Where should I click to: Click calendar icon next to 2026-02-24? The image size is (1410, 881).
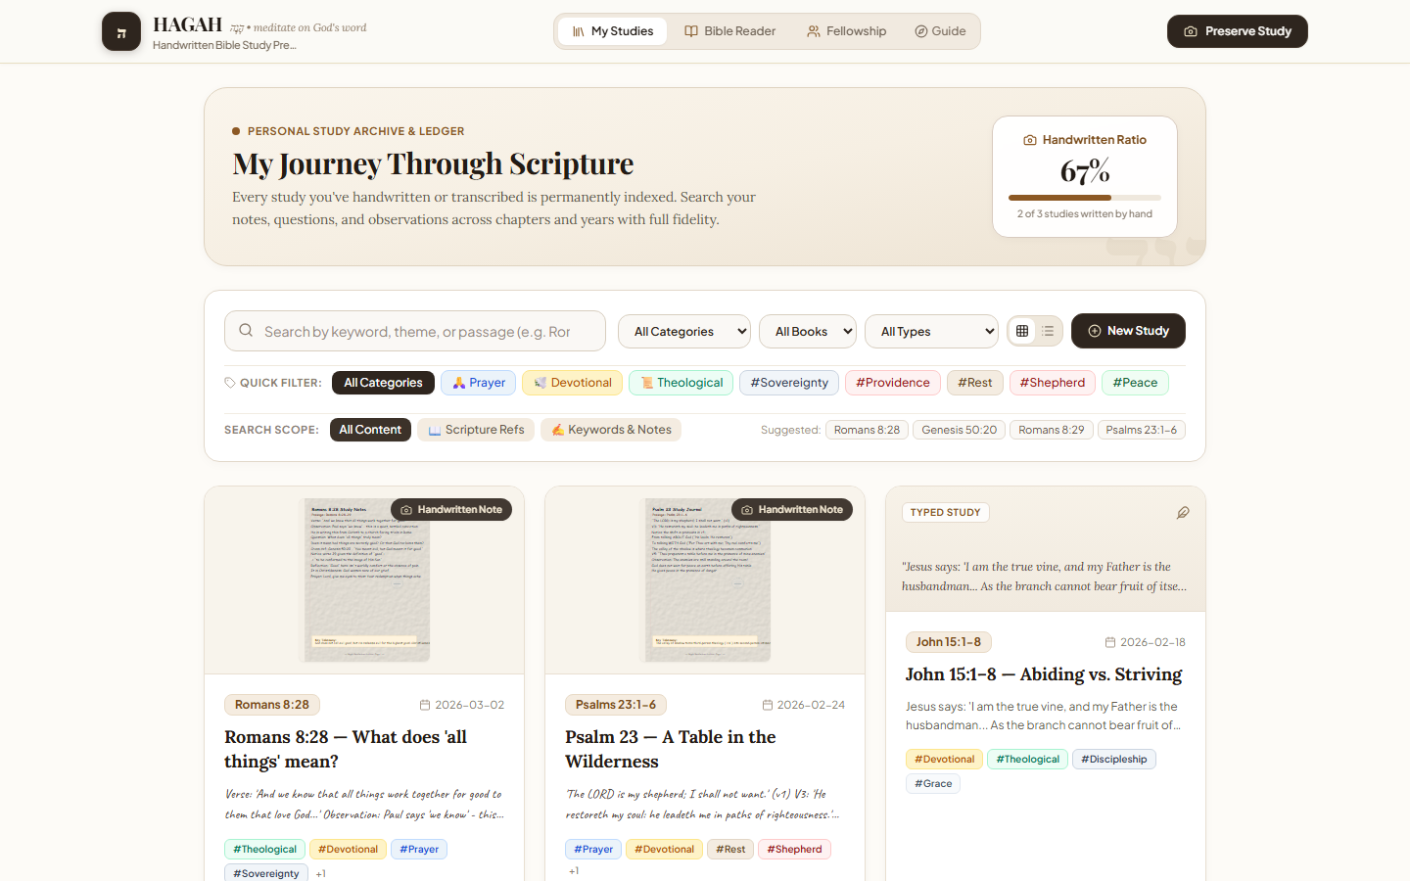(x=768, y=705)
